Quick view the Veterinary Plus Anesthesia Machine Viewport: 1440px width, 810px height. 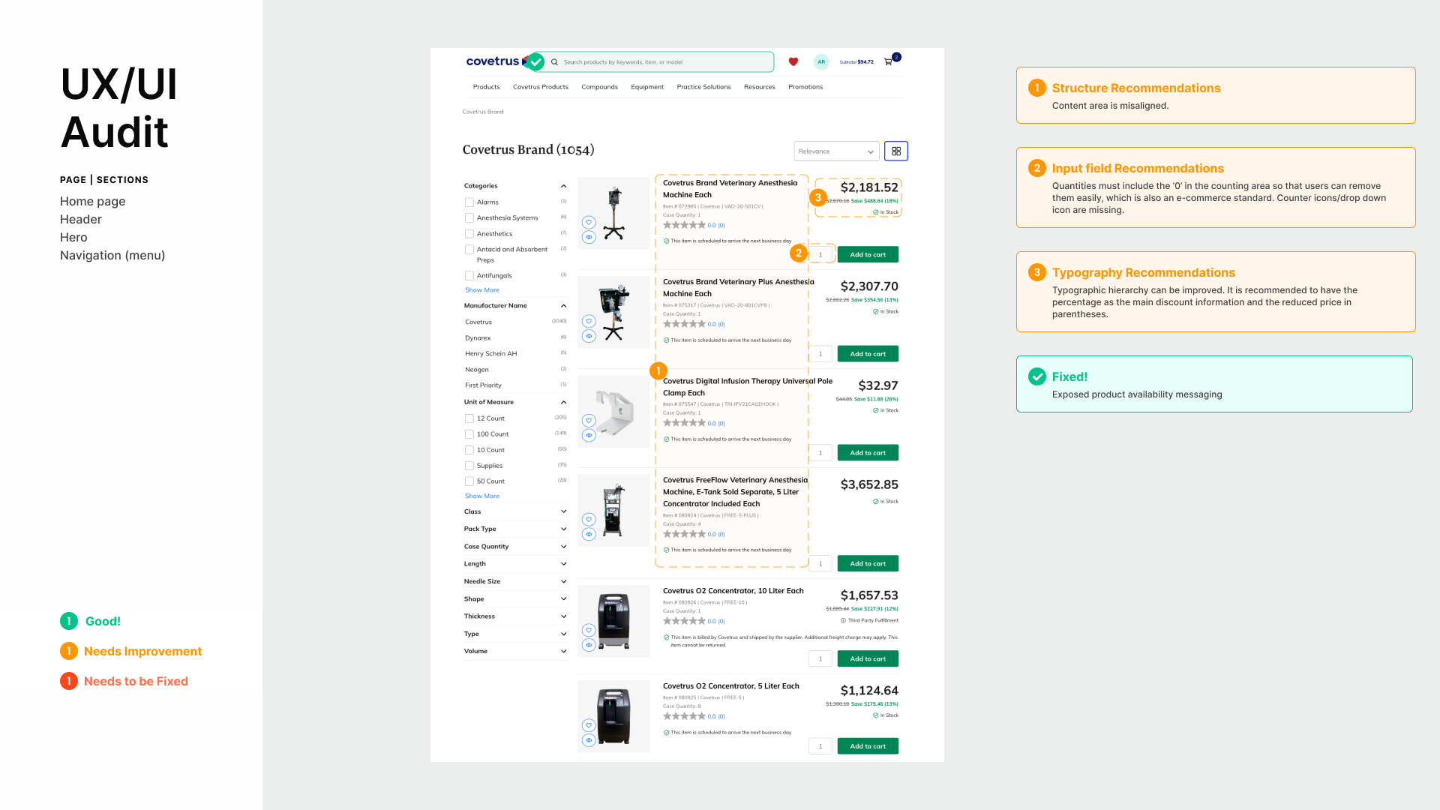click(589, 336)
